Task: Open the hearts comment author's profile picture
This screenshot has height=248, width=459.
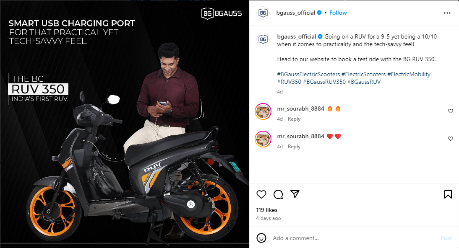Action: [263, 139]
